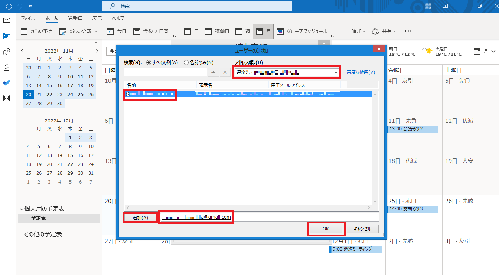Open Mail view in left sidebar
Screen dimensions: 499x275
point(7,20)
